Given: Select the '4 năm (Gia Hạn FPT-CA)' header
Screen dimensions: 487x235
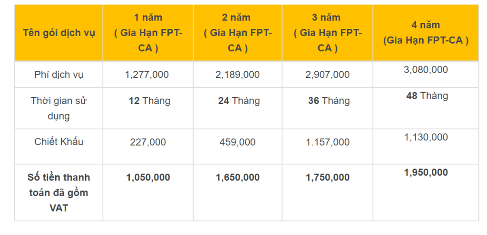Looking at the screenshot, I should pos(426,33).
